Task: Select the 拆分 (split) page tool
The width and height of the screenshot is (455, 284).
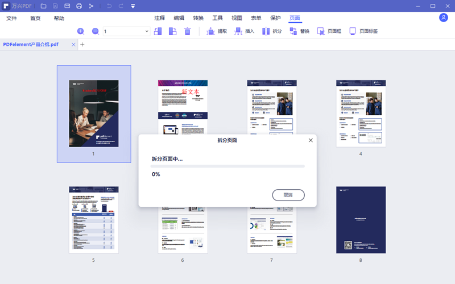Action: tap(272, 31)
